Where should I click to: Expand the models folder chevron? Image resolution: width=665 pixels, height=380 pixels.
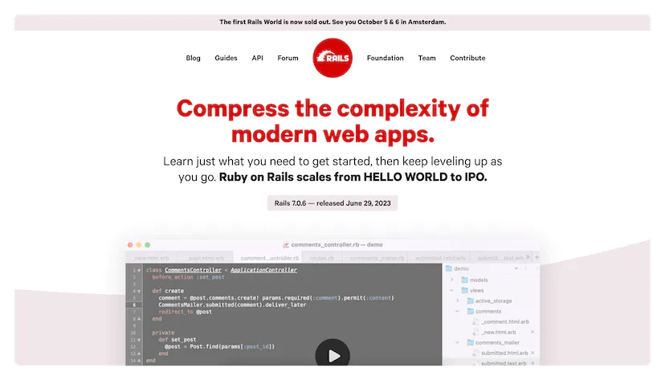pyautogui.click(x=452, y=280)
